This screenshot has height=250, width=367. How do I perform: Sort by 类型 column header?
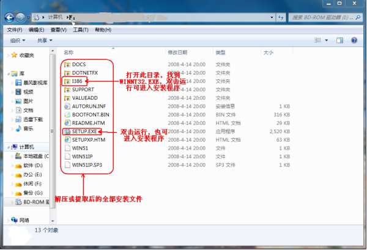point(220,53)
